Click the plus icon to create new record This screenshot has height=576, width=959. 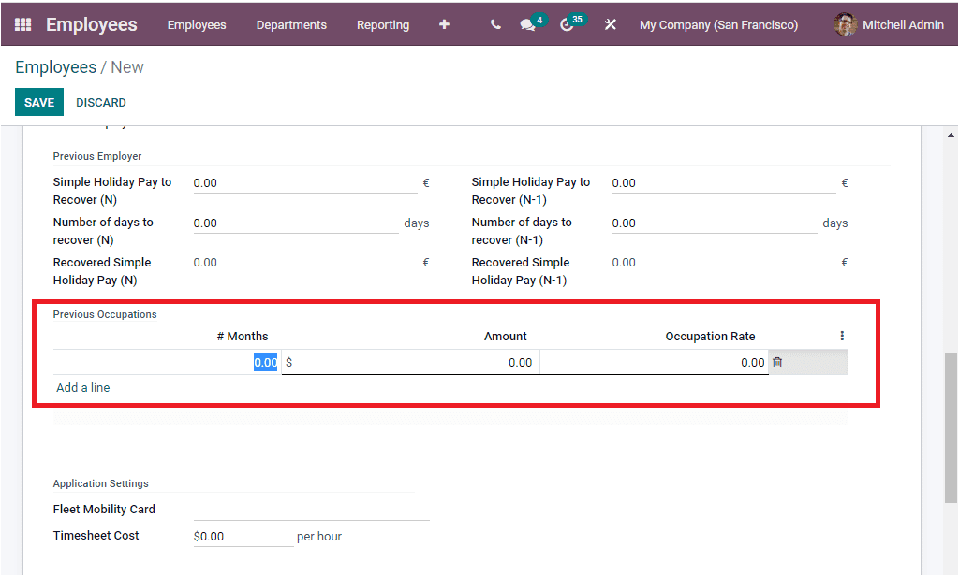point(444,24)
